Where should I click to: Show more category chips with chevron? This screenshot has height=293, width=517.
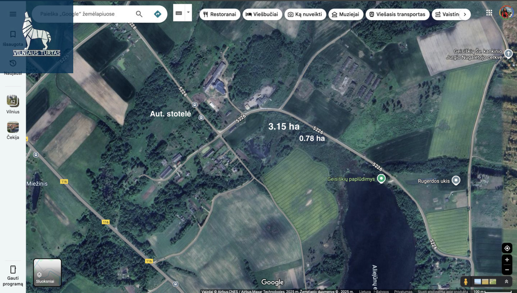click(x=464, y=14)
